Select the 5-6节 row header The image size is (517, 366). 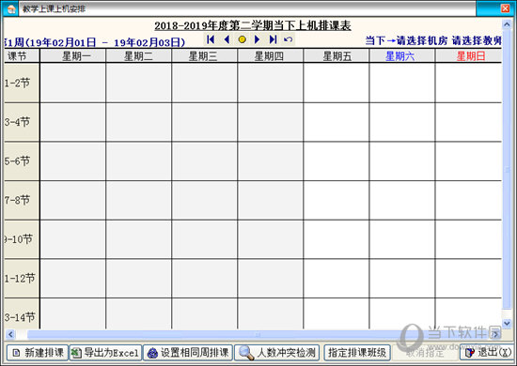(x=22, y=161)
